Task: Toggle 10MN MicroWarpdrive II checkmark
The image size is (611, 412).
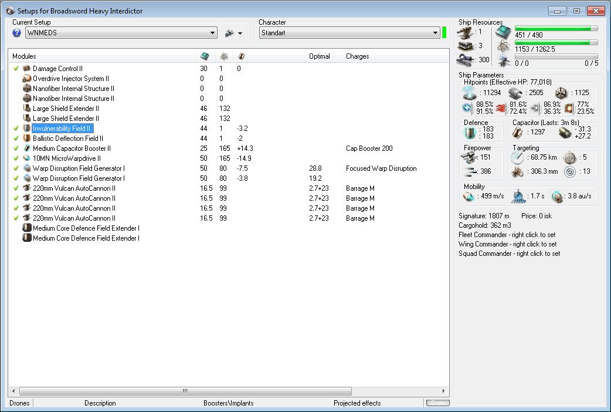Action: (16, 158)
